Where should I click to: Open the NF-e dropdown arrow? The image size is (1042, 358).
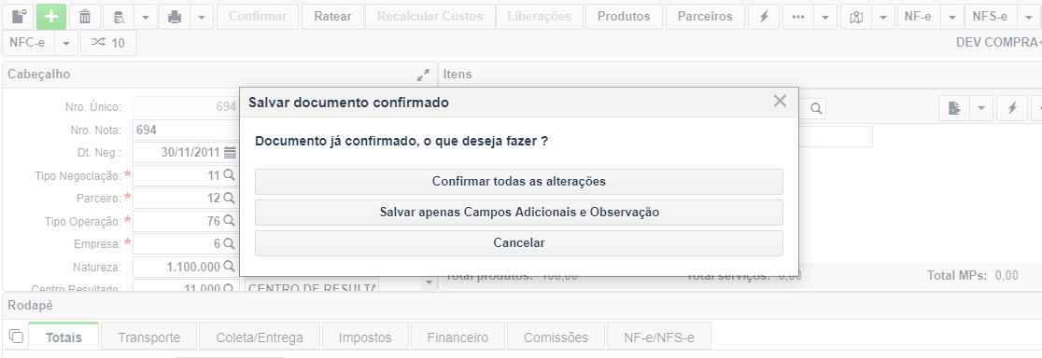952,17
